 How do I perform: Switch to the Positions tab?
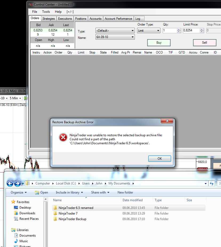click(81, 19)
